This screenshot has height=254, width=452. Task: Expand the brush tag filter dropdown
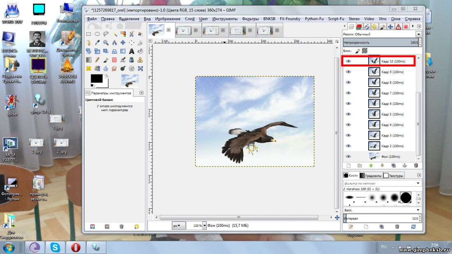418,183
